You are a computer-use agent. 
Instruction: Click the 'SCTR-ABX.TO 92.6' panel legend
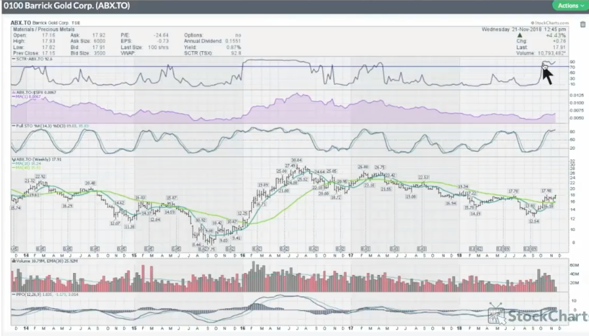coord(32,59)
